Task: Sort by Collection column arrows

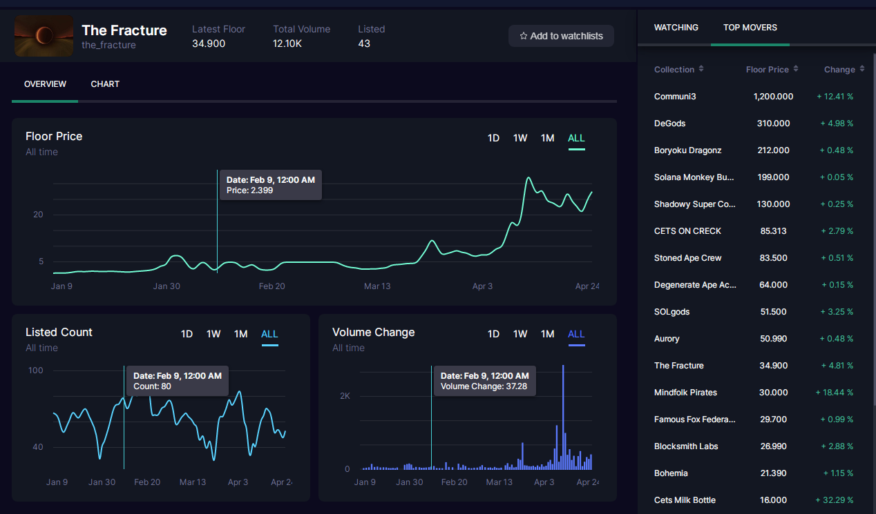Action: pyautogui.click(x=701, y=69)
